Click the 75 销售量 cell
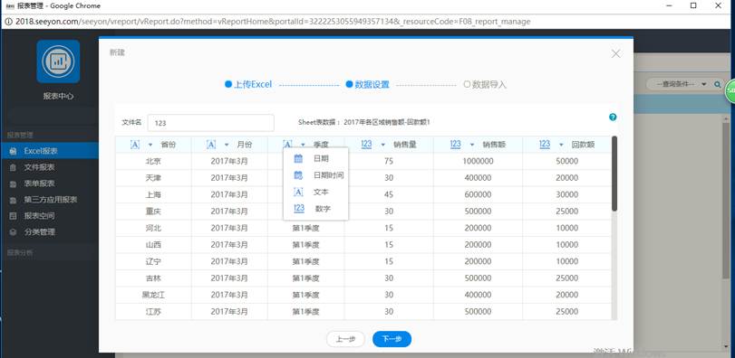Image resolution: width=735 pixels, height=358 pixels. click(389, 161)
